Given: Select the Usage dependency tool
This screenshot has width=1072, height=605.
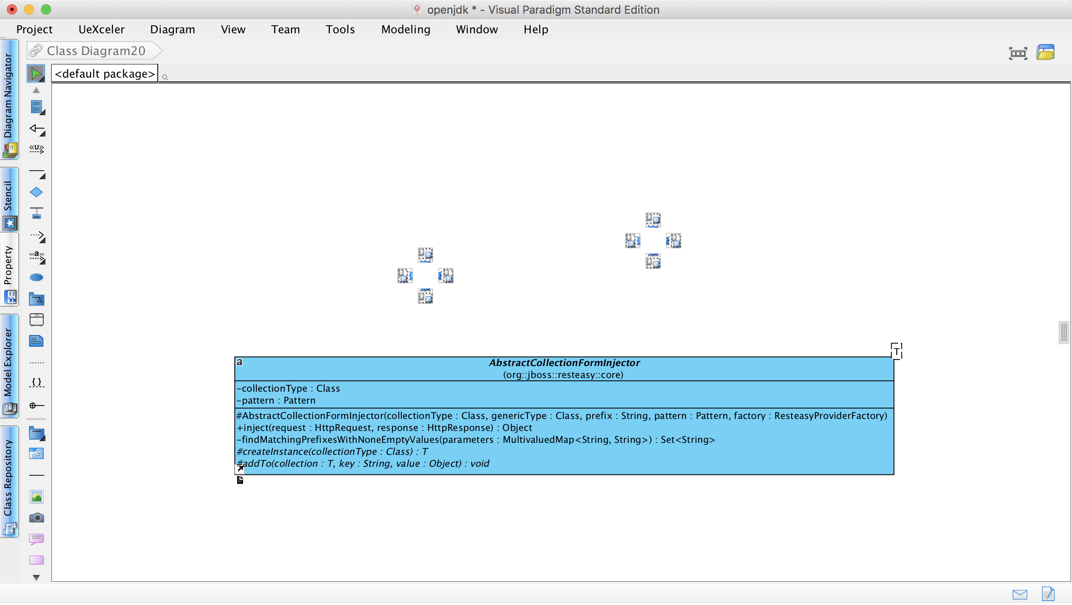Looking at the screenshot, I should pos(37,149).
